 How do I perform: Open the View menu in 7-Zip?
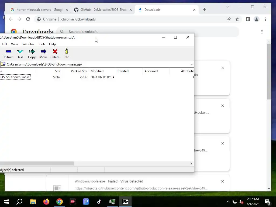(x=15, y=44)
